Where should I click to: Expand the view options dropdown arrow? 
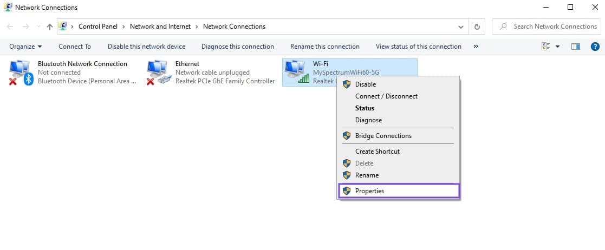pyautogui.click(x=558, y=47)
